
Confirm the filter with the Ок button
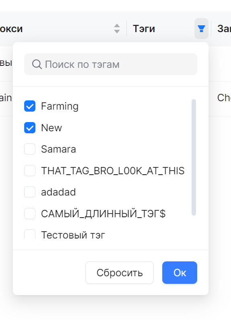click(179, 273)
